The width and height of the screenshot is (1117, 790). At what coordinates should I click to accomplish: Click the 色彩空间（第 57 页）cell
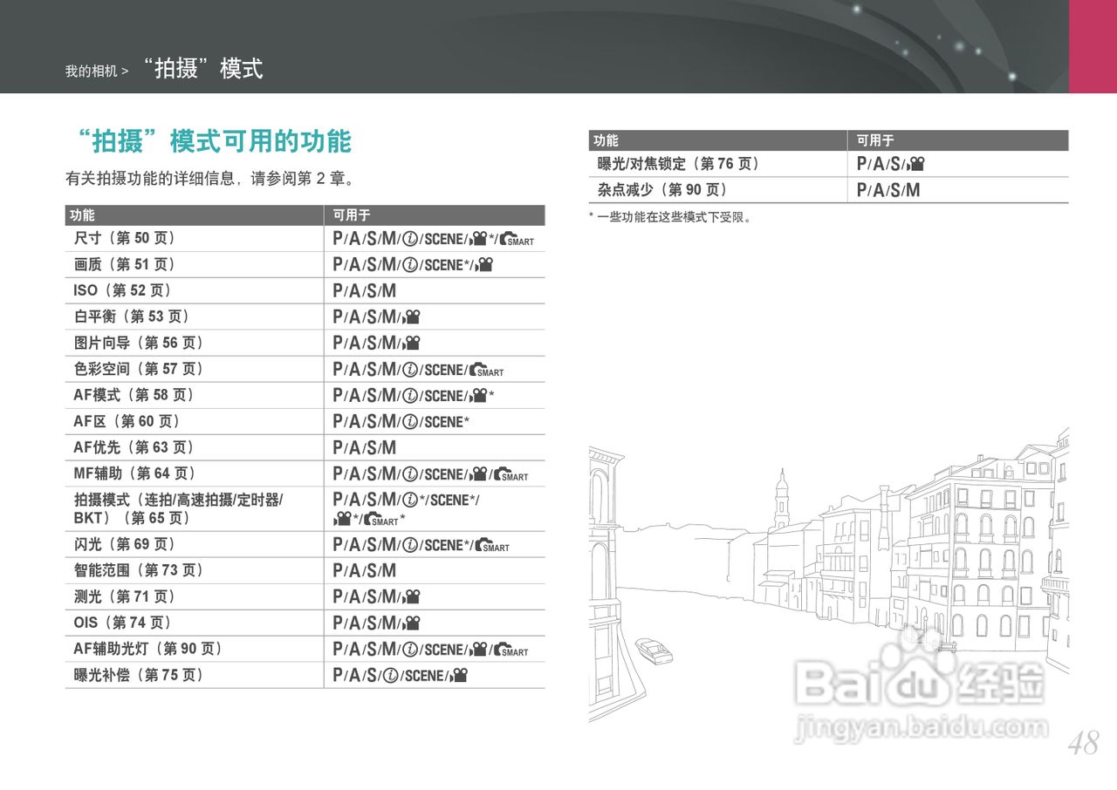pyautogui.click(x=195, y=370)
